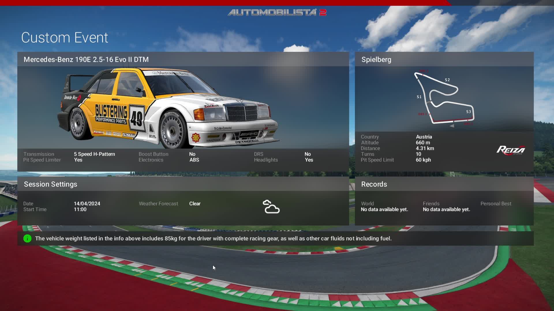Click the Reiza Studios logo
This screenshot has height=311, width=554.
[511, 150]
